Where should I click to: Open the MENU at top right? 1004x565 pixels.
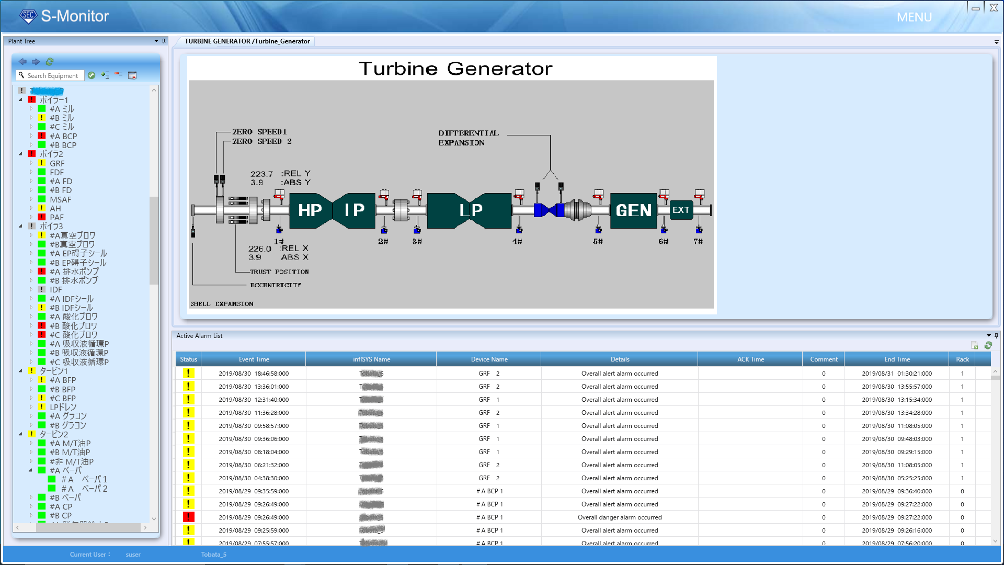pos(914,17)
